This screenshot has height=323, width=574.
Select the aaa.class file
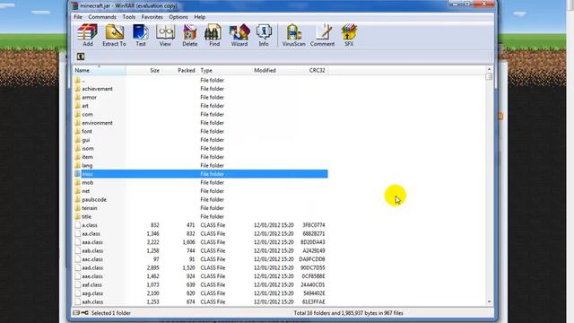click(x=201, y=242)
